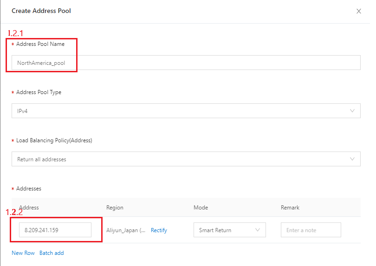
Task: Add a New Row to addresses
Action: point(23,253)
